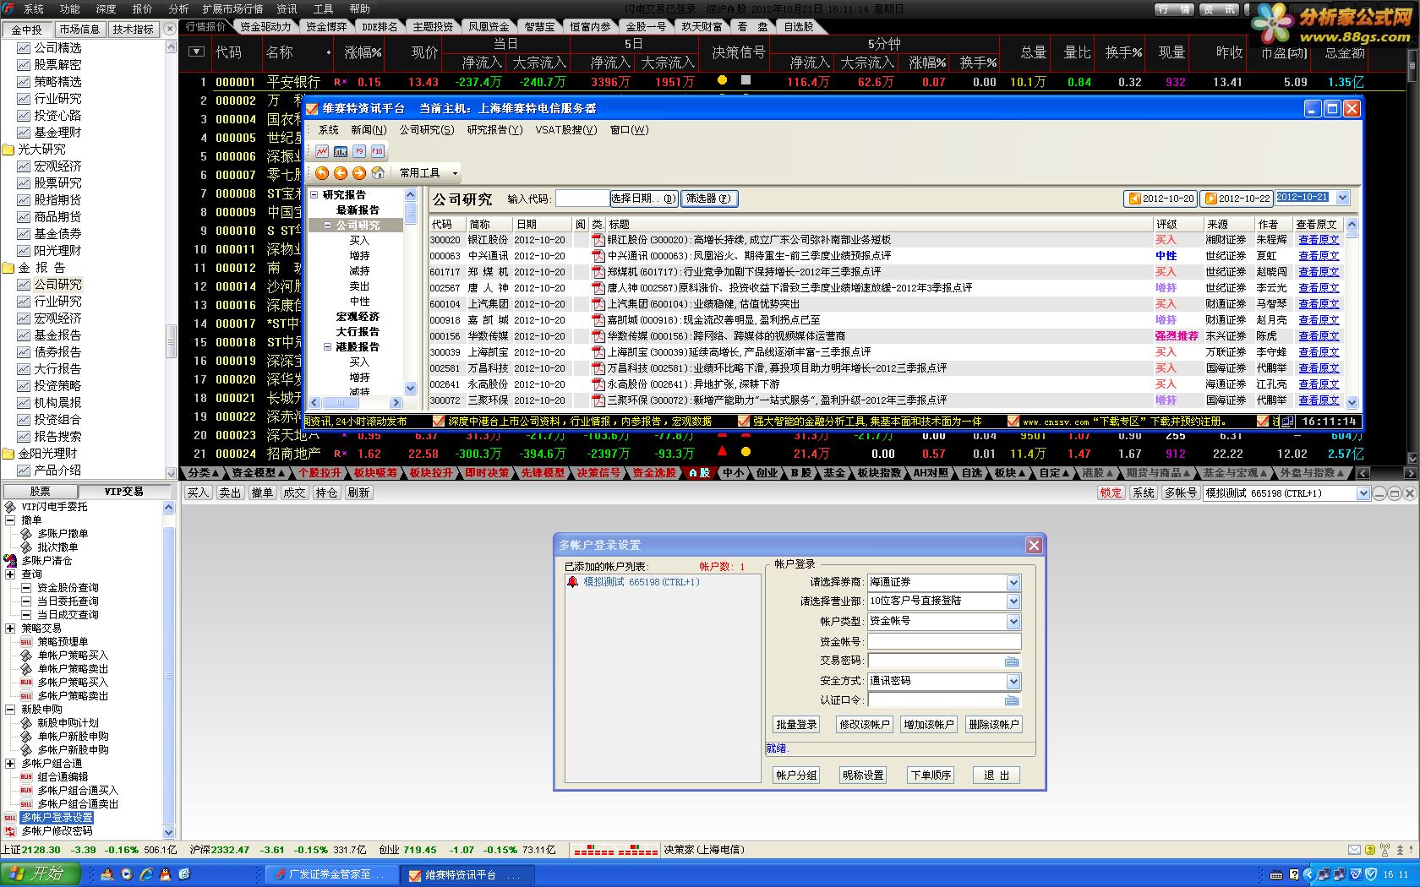This screenshot has width=1420, height=887.
Task: Click 筛选器(F) button
Action: point(708,199)
